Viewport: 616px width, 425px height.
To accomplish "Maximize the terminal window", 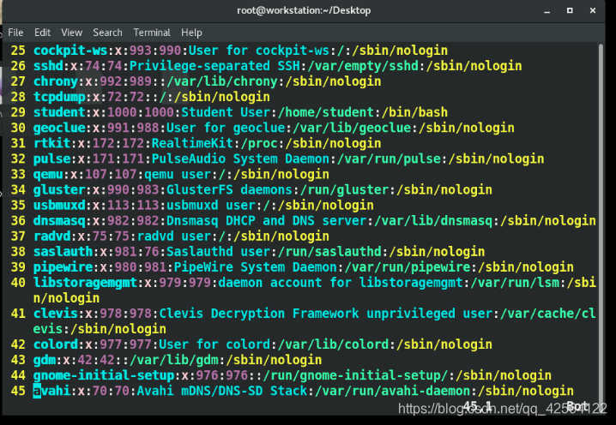I will pyautogui.click(x=570, y=10).
